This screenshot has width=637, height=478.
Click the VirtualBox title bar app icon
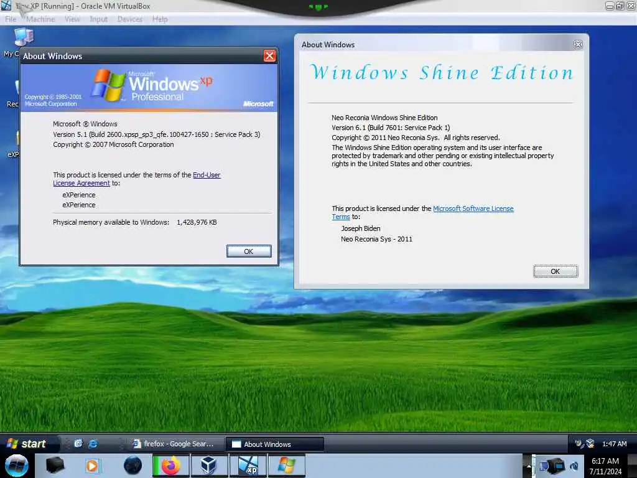point(6,6)
